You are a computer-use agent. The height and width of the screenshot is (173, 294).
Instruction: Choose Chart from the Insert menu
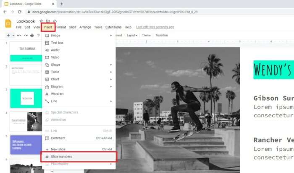coord(79,79)
